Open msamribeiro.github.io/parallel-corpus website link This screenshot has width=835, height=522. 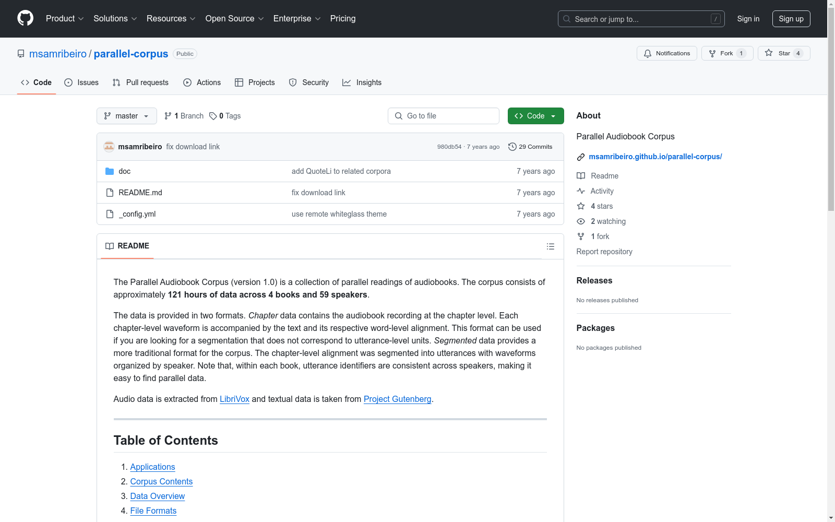[x=655, y=157]
